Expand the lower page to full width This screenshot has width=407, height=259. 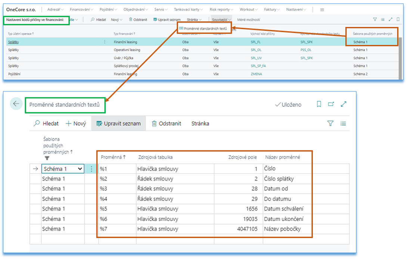[344, 104]
